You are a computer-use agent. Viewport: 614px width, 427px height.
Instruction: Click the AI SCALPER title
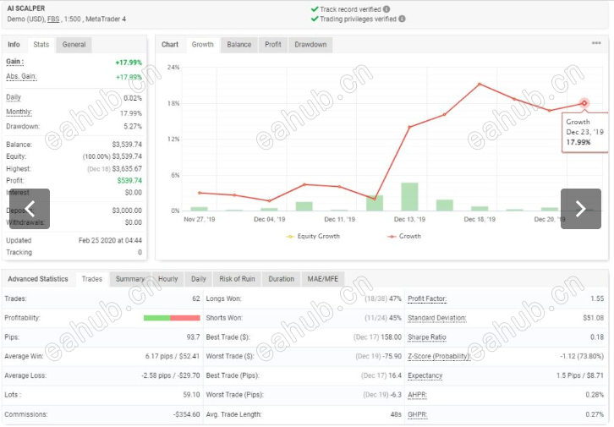coord(26,8)
